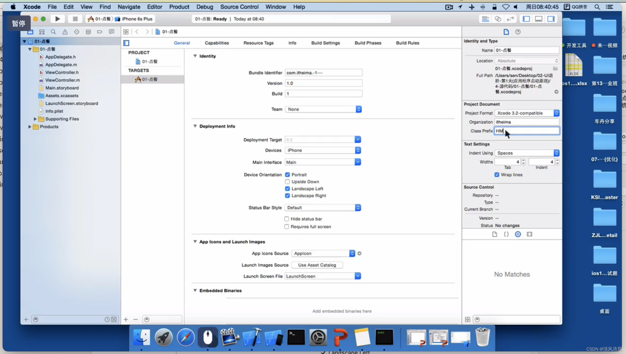The width and height of the screenshot is (626, 354).
Task: Toggle the Wrap lines checkbox
Action: 497,175
